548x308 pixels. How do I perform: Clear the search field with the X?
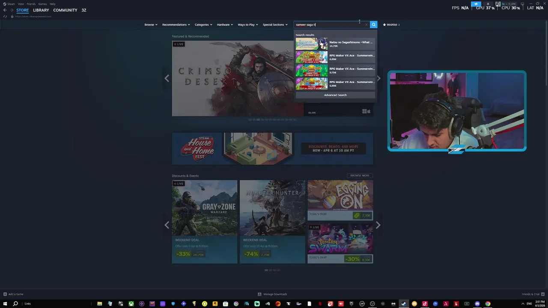pyautogui.click(x=366, y=25)
